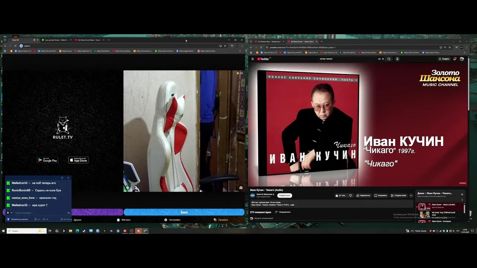Click the purple button left of Вперед

(97, 212)
